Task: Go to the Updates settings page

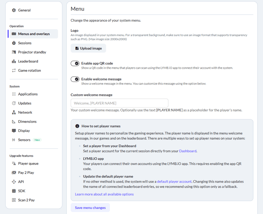Action: click(25, 103)
